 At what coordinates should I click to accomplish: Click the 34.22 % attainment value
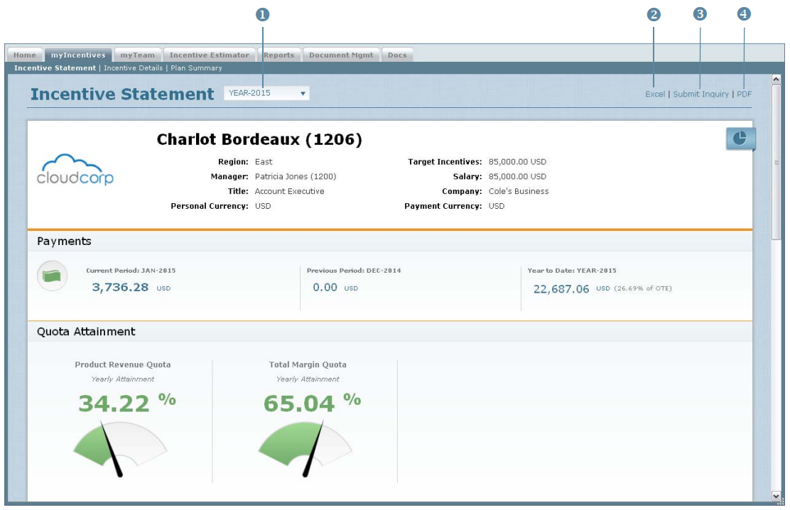pos(127,403)
